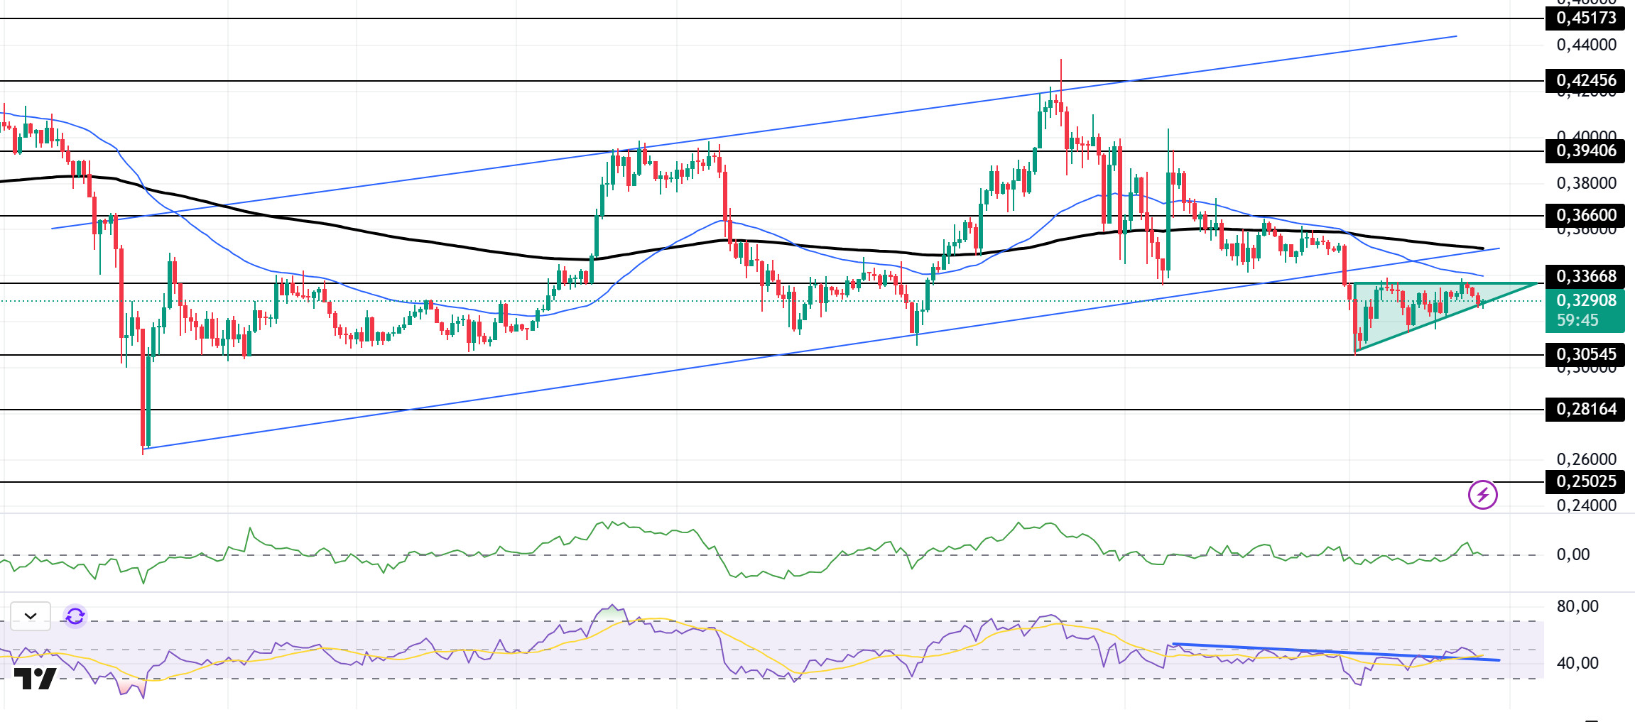Viewport: 1635px width, 722px height.
Task: Select the 0,42456 price level label
Action: (x=1585, y=80)
